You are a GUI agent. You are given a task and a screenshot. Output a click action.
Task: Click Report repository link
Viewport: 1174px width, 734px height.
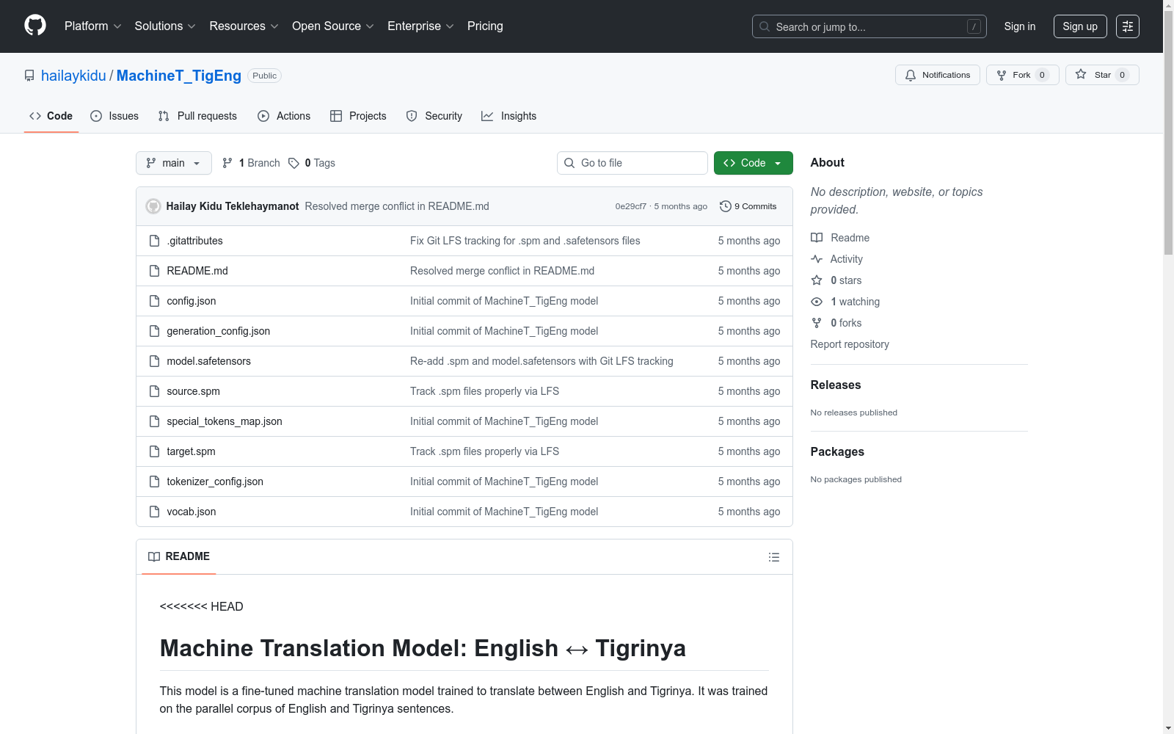pyautogui.click(x=850, y=344)
